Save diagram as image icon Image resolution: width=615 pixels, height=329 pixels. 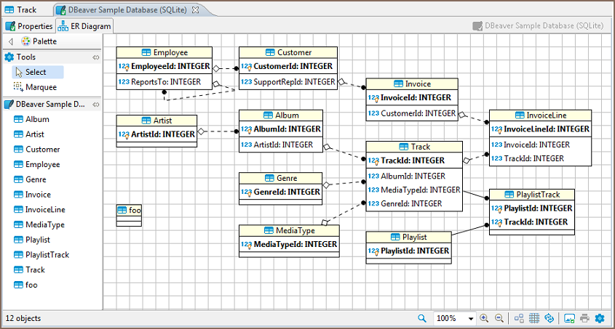pyautogui.click(x=569, y=318)
